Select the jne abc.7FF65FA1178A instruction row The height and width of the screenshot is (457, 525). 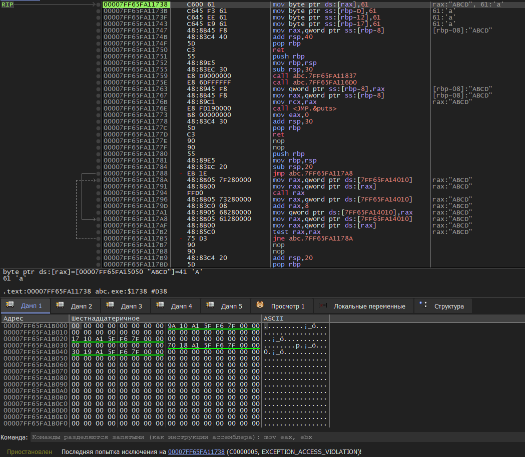(313, 238)
